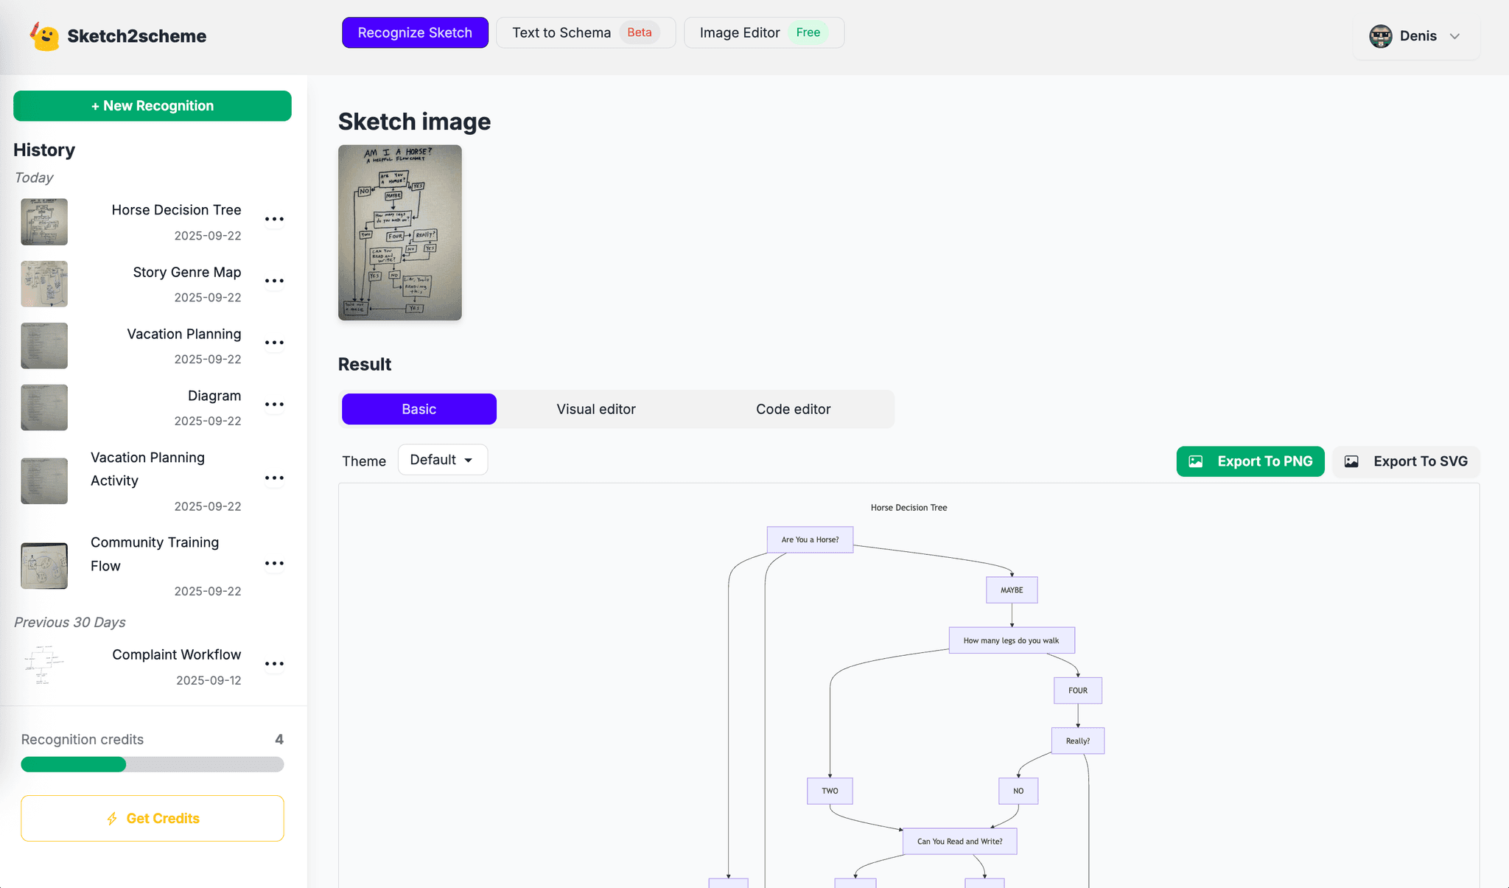Click the Sketch2scheme pencil logo icon

click(x=46, y=35)
